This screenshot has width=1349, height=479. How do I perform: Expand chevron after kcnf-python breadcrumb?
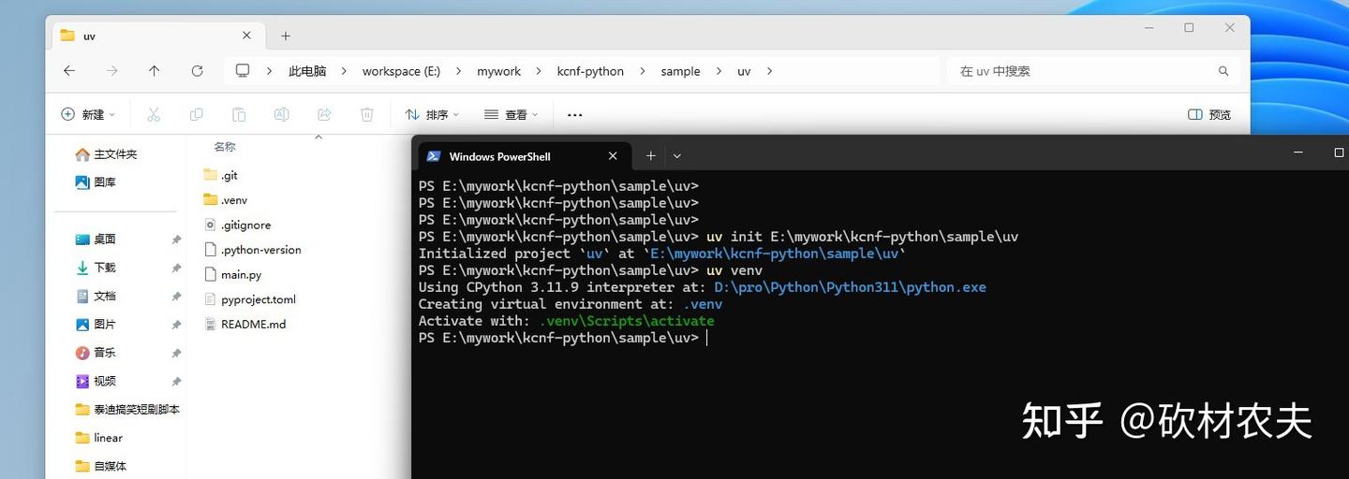tap(643, 71)
